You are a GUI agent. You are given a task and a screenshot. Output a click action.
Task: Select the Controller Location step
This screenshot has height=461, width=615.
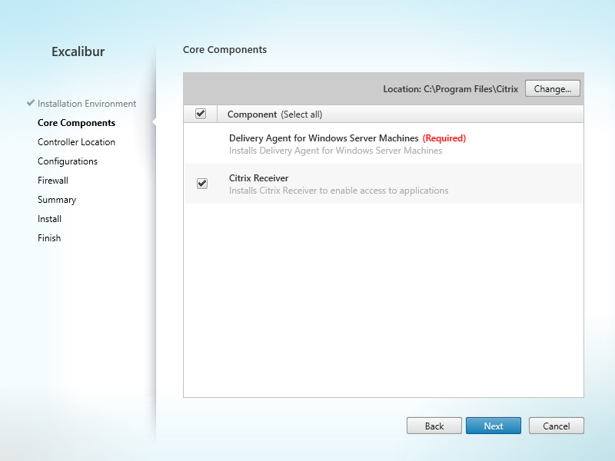coord(76,142)
